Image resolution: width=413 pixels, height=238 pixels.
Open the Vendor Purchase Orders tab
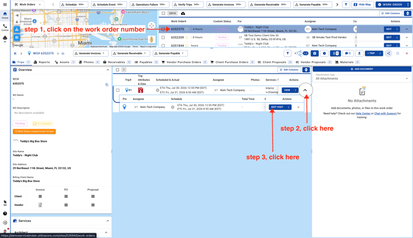[184, 62]
